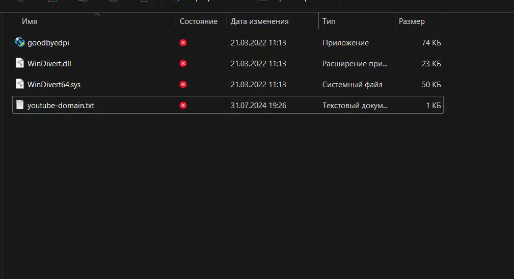The image size is (514, 279).
Task: Click the youtube-domain.txt document icon
Action: point(20,105)
